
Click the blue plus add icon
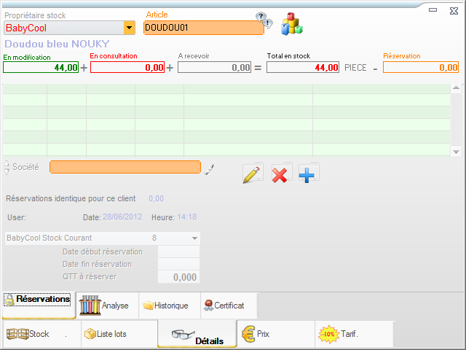click(308, 174)
